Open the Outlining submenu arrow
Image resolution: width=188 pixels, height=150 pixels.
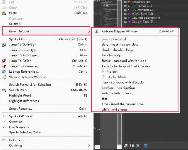(89, 146)
